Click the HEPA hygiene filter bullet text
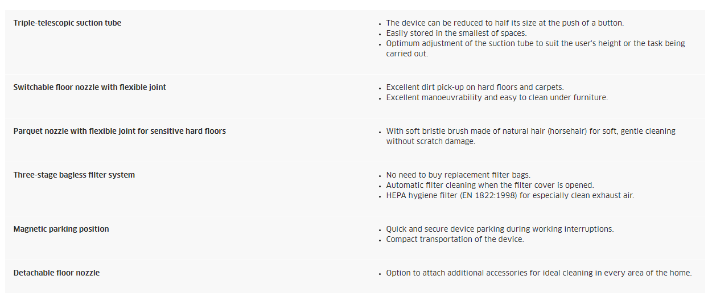Viewport: 712px width, 304px height. pyautogui.click(x=510, y=196)
